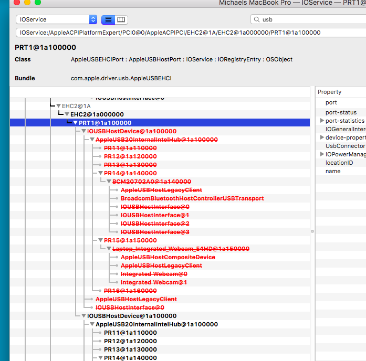This screenshot has height=361, width=366.
Task: Click the Property column header
Action: coord(330,92)
